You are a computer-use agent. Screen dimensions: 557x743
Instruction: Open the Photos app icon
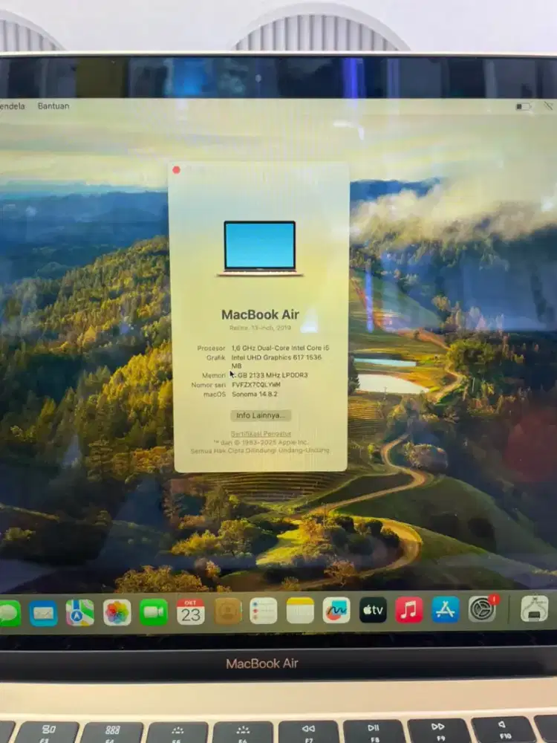[117, 613]
